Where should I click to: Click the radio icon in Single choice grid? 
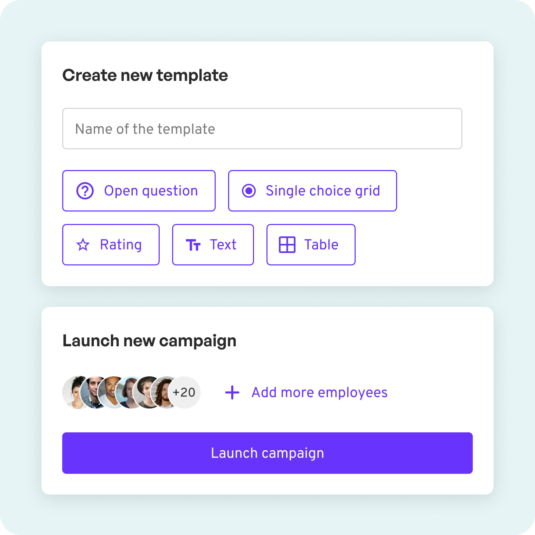click(248, 191)
